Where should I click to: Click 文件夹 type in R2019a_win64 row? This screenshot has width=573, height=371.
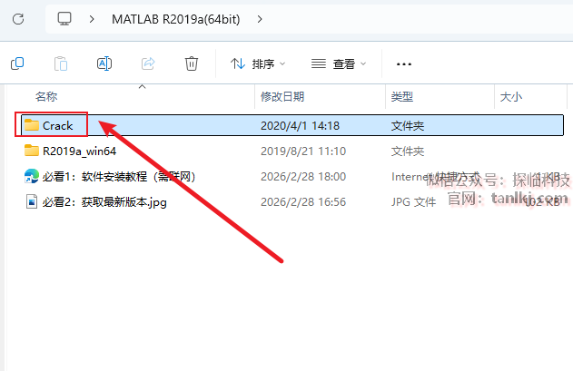point(408,151)
